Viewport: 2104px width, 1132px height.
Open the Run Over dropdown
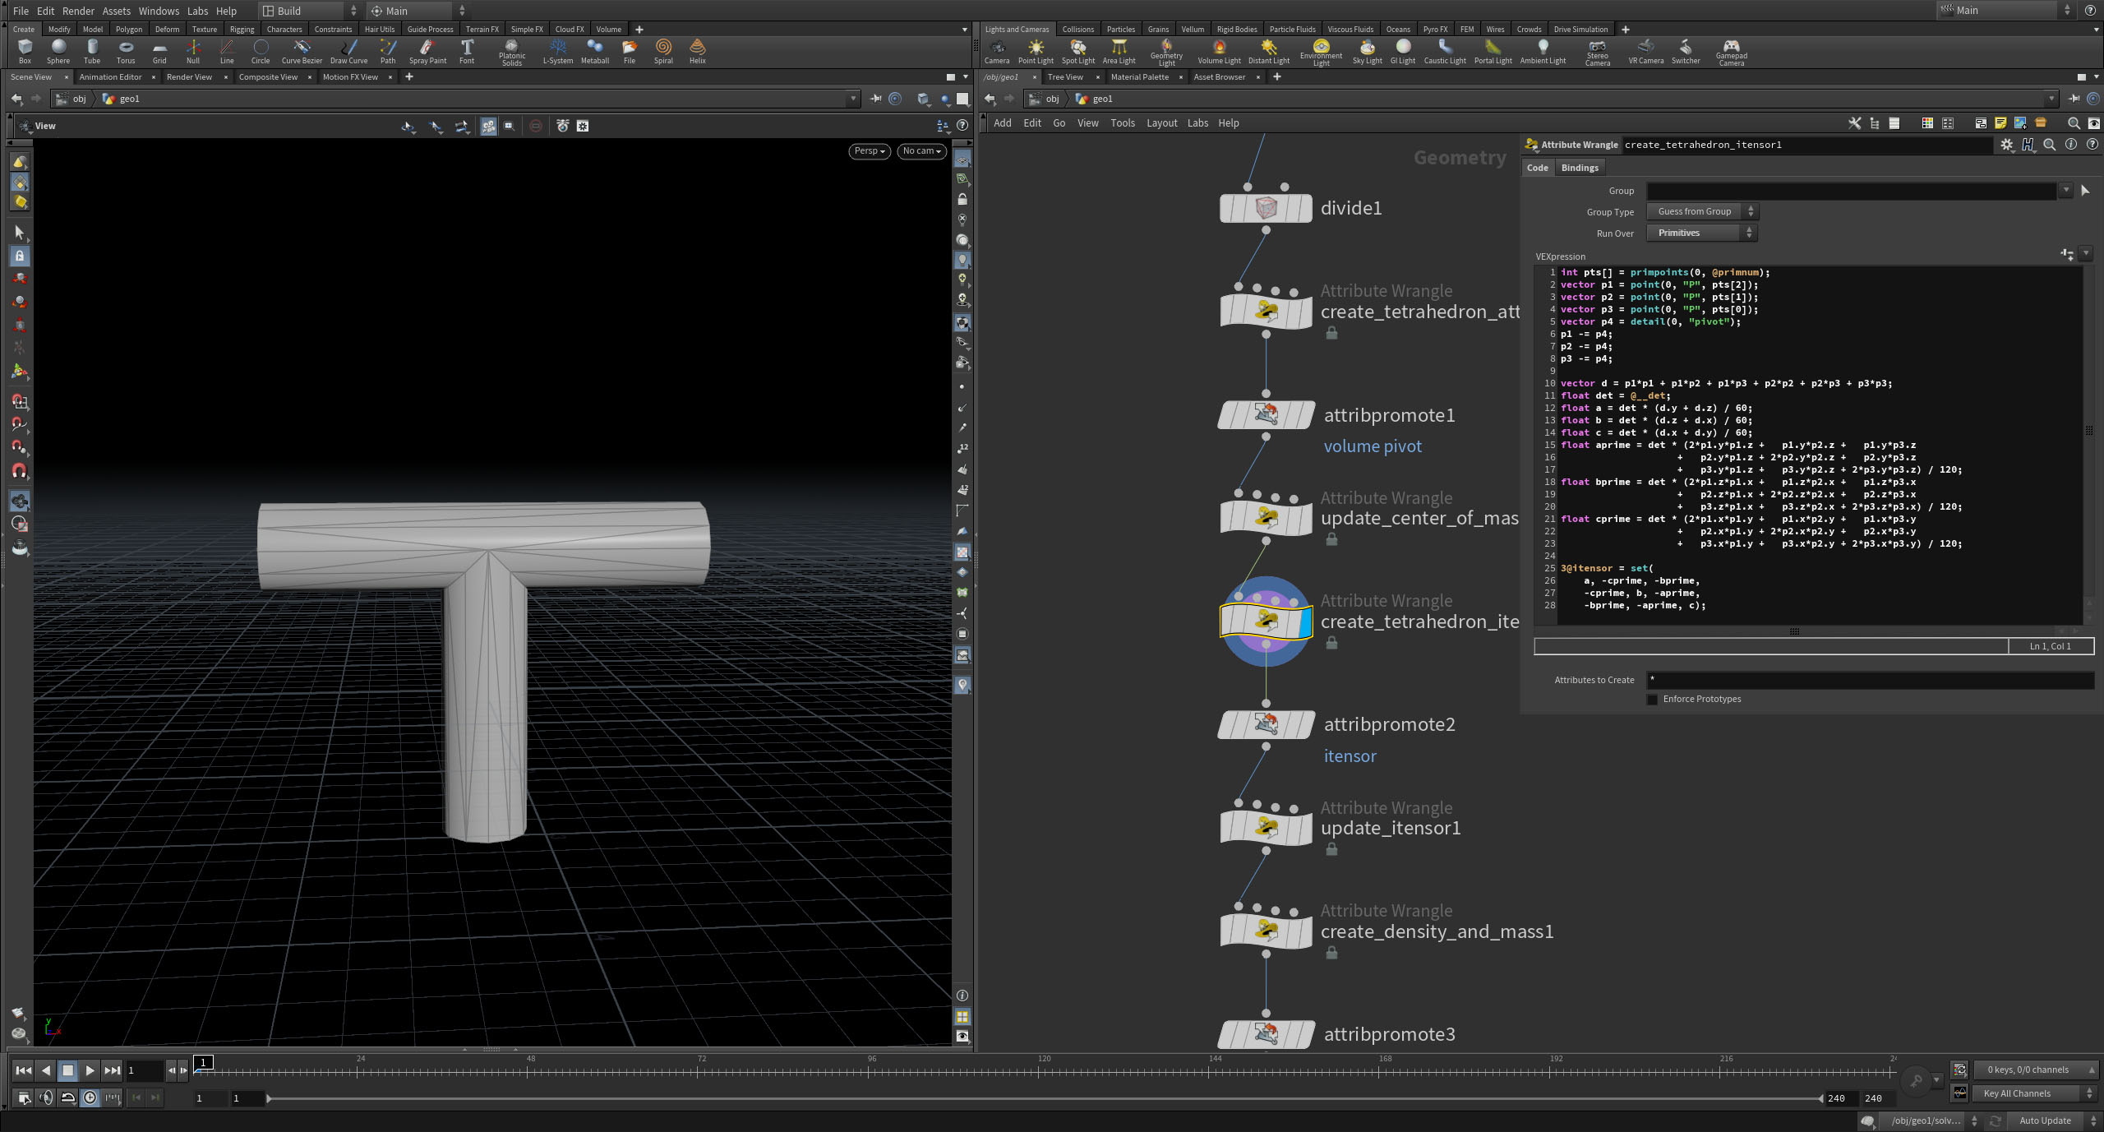(x=1701, y=233)
